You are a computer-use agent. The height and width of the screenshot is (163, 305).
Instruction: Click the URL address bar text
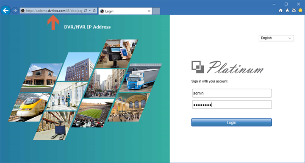tap(54, 11)
